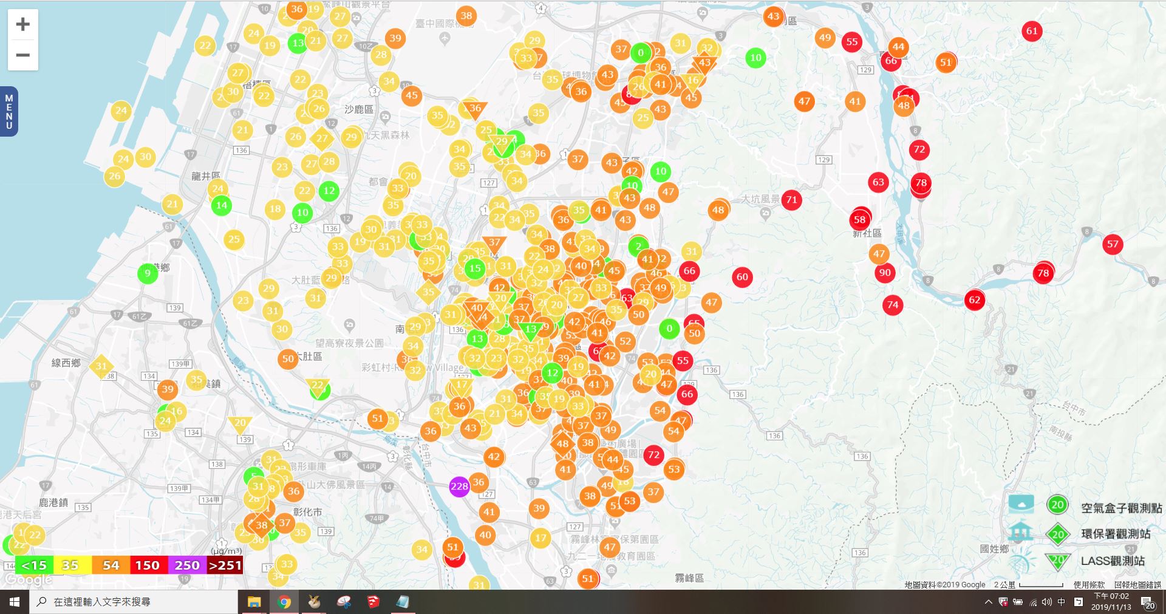This screenshot has width=1166, height=614.
Task: Click the dark red >251 legend swatch
Action: tap(225, 565)
